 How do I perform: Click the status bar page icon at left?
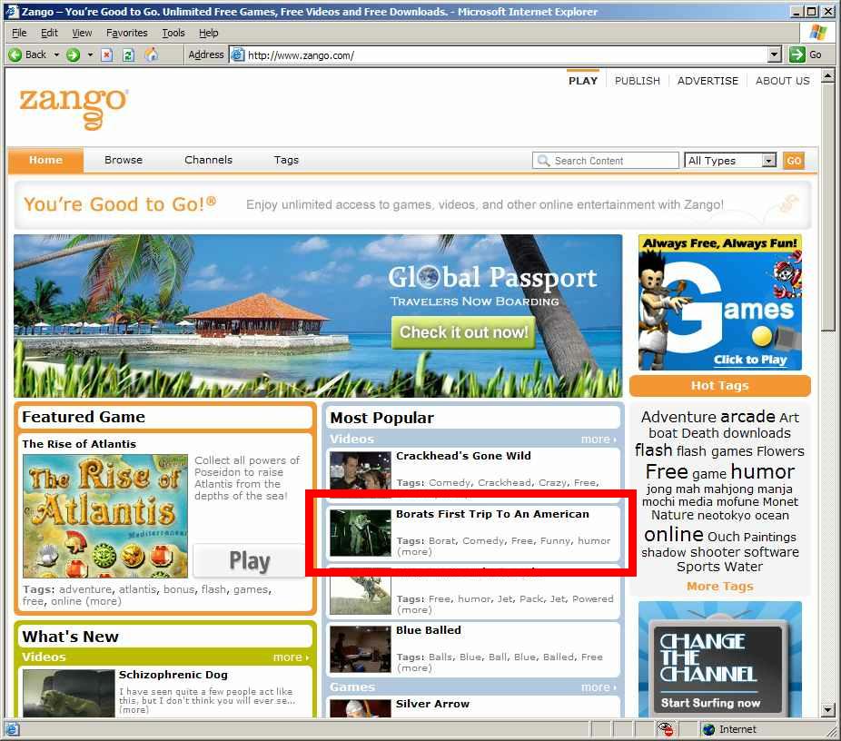[12, 729]
